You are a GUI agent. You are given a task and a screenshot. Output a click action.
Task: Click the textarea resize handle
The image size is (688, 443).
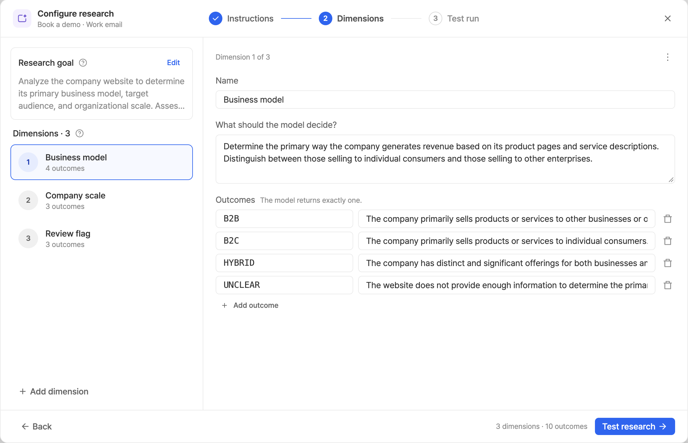point(671,180)
